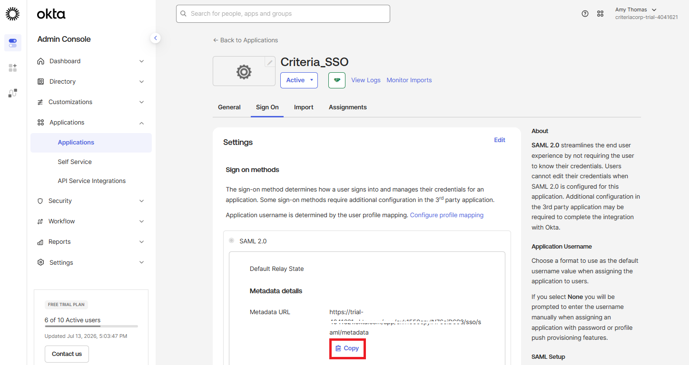Edit the app logo with the pencil icon
Screen dimensions: 689x365
(x=270, y=62)
